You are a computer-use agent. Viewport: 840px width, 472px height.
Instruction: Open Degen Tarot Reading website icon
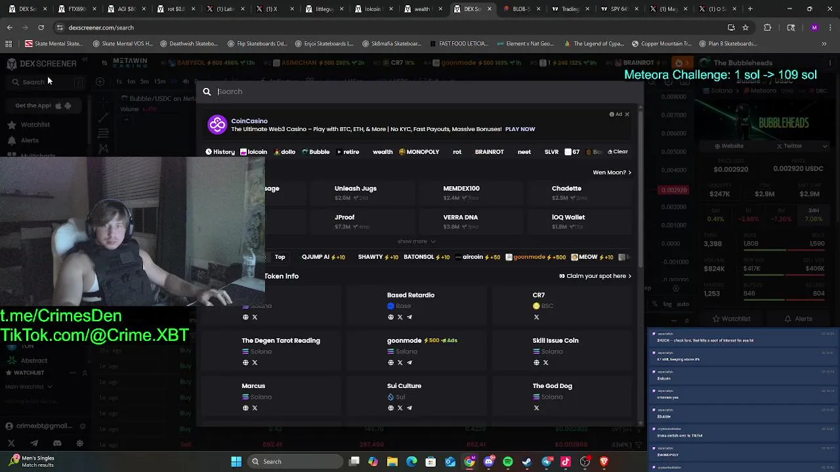(245, 363)
